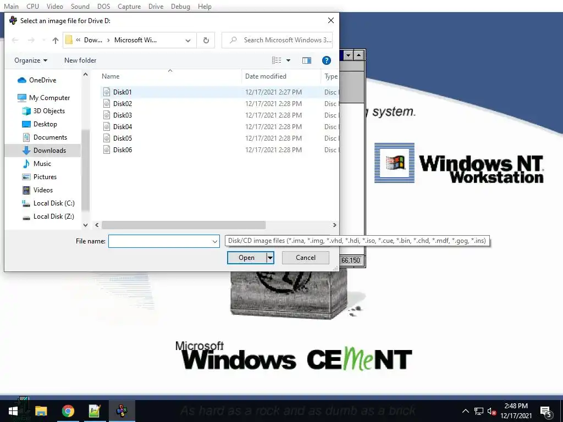Expand the view options dropdown arrow
Image resolution: width=563 pixels, height=422 pixels.
288,60
